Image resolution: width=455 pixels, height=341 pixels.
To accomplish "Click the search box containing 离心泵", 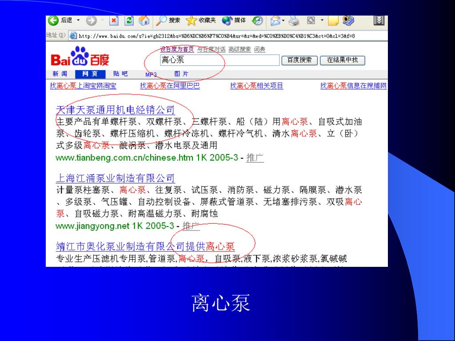I will pyautogui.click(x=220, y=60).
